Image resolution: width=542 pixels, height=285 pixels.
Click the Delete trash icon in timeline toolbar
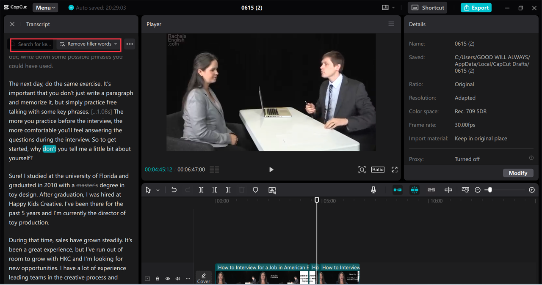click(x=242, y=190)
